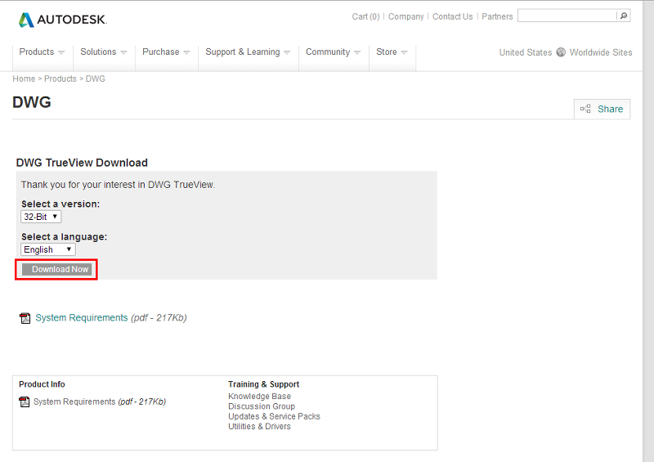Click the "DWG TrueView Download" heading
The image size is (654, 462).
[x=82, y=163]
